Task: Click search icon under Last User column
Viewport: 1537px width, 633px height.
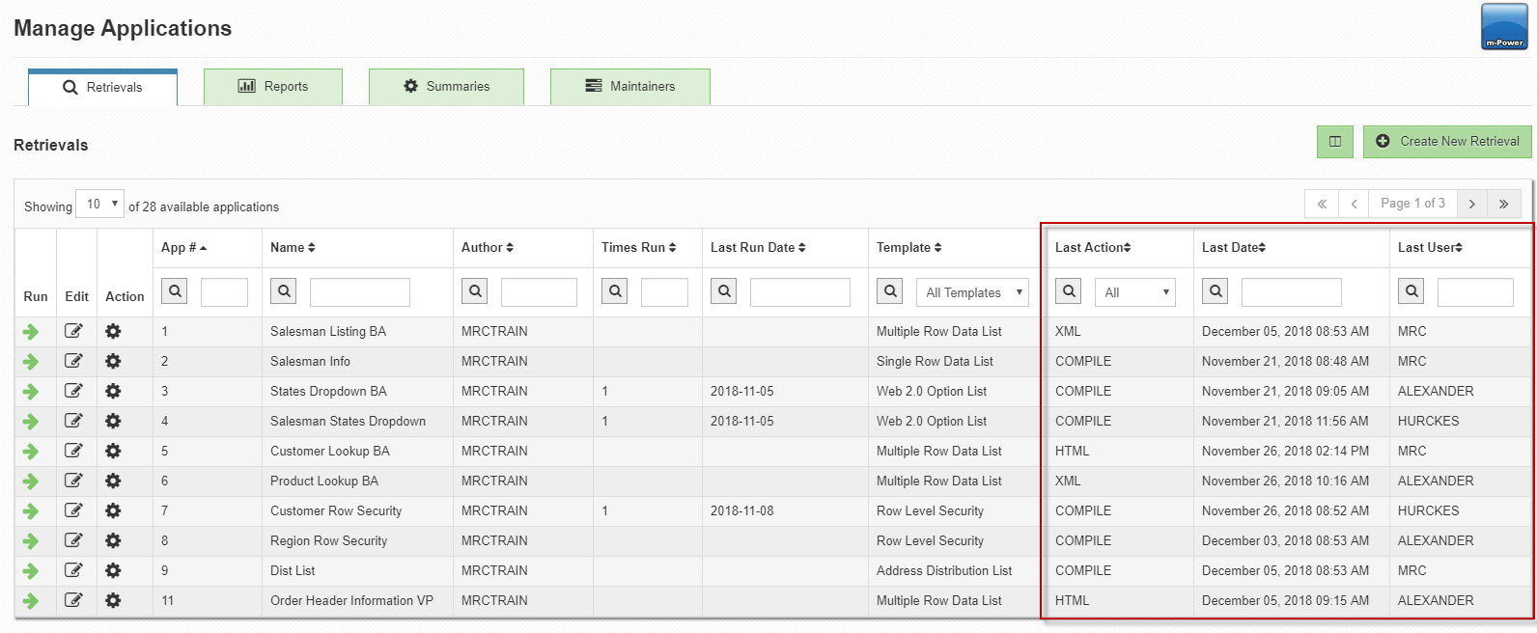Action: (x=1411, y=290)
